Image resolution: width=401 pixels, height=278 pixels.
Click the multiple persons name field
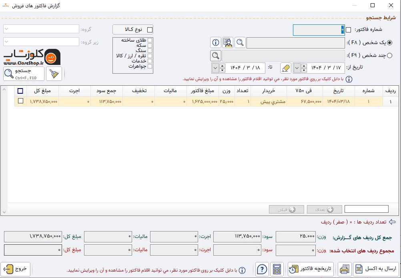(x=283, y=56)
